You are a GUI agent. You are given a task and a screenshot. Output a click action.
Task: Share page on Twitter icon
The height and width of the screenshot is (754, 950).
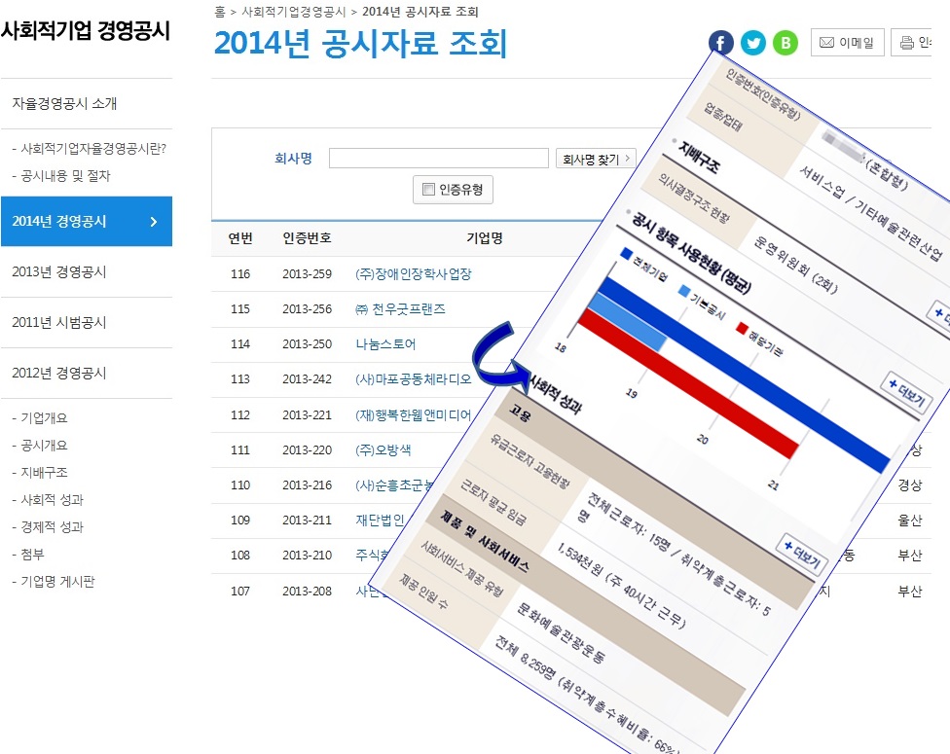coord(753,43)
